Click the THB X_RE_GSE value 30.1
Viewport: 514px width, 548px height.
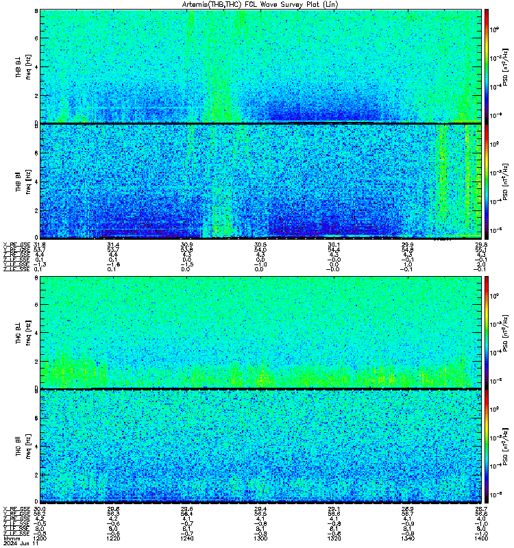(x=334, y=245)
